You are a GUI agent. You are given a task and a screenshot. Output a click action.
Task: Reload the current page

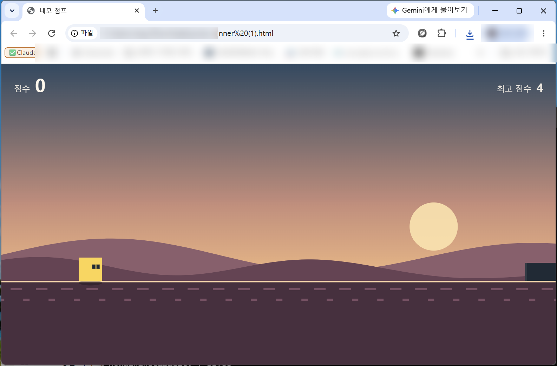(x=52, y=33)
